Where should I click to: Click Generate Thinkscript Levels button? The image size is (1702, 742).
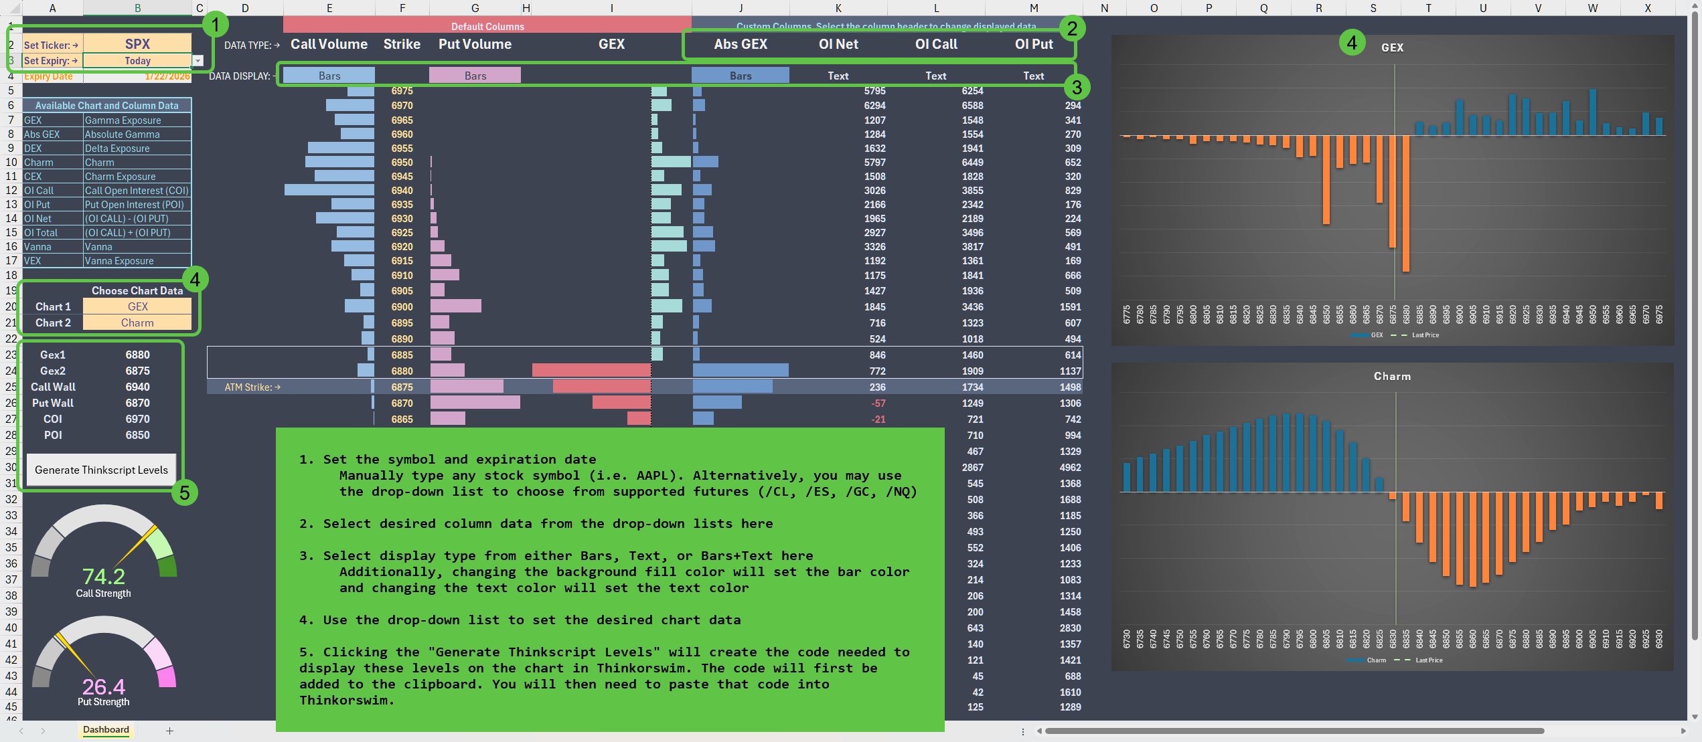101,470
